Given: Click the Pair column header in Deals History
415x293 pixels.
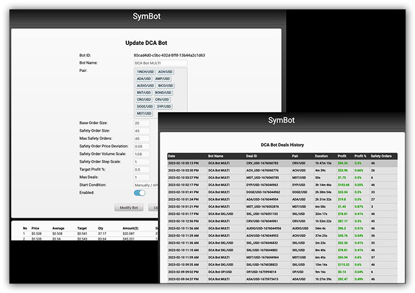Looking at the screenshot, I should pos(295,156).
